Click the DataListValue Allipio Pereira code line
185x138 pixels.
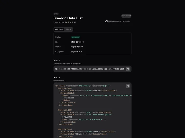click(83, 134)
